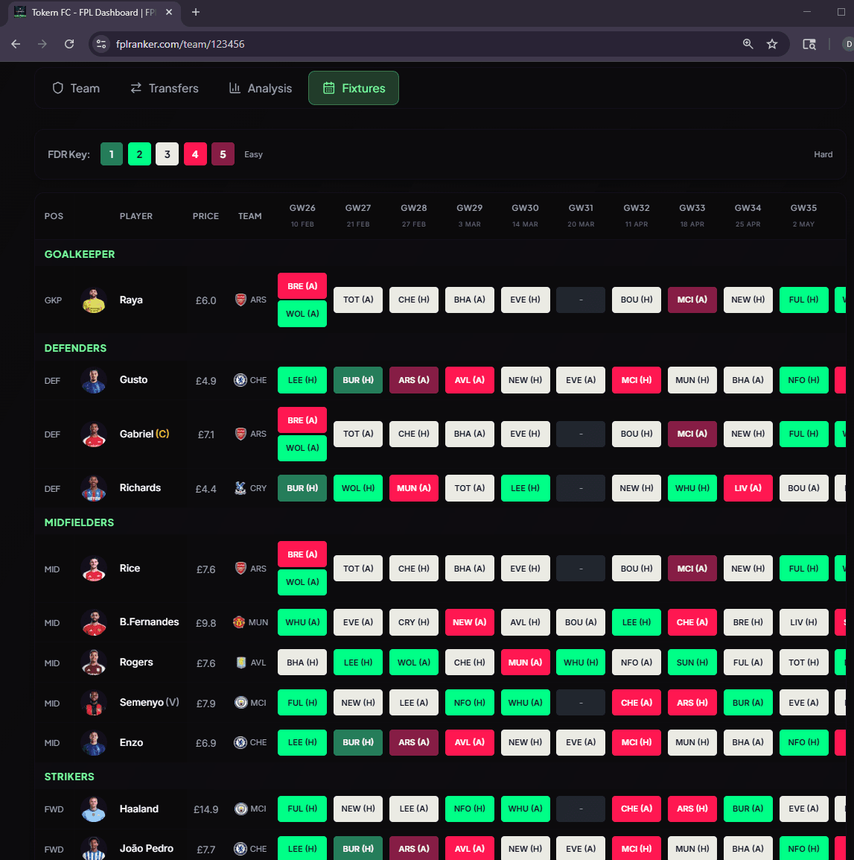Click the Aston Villa crest next to Rogers

click(x=239, y=663)
